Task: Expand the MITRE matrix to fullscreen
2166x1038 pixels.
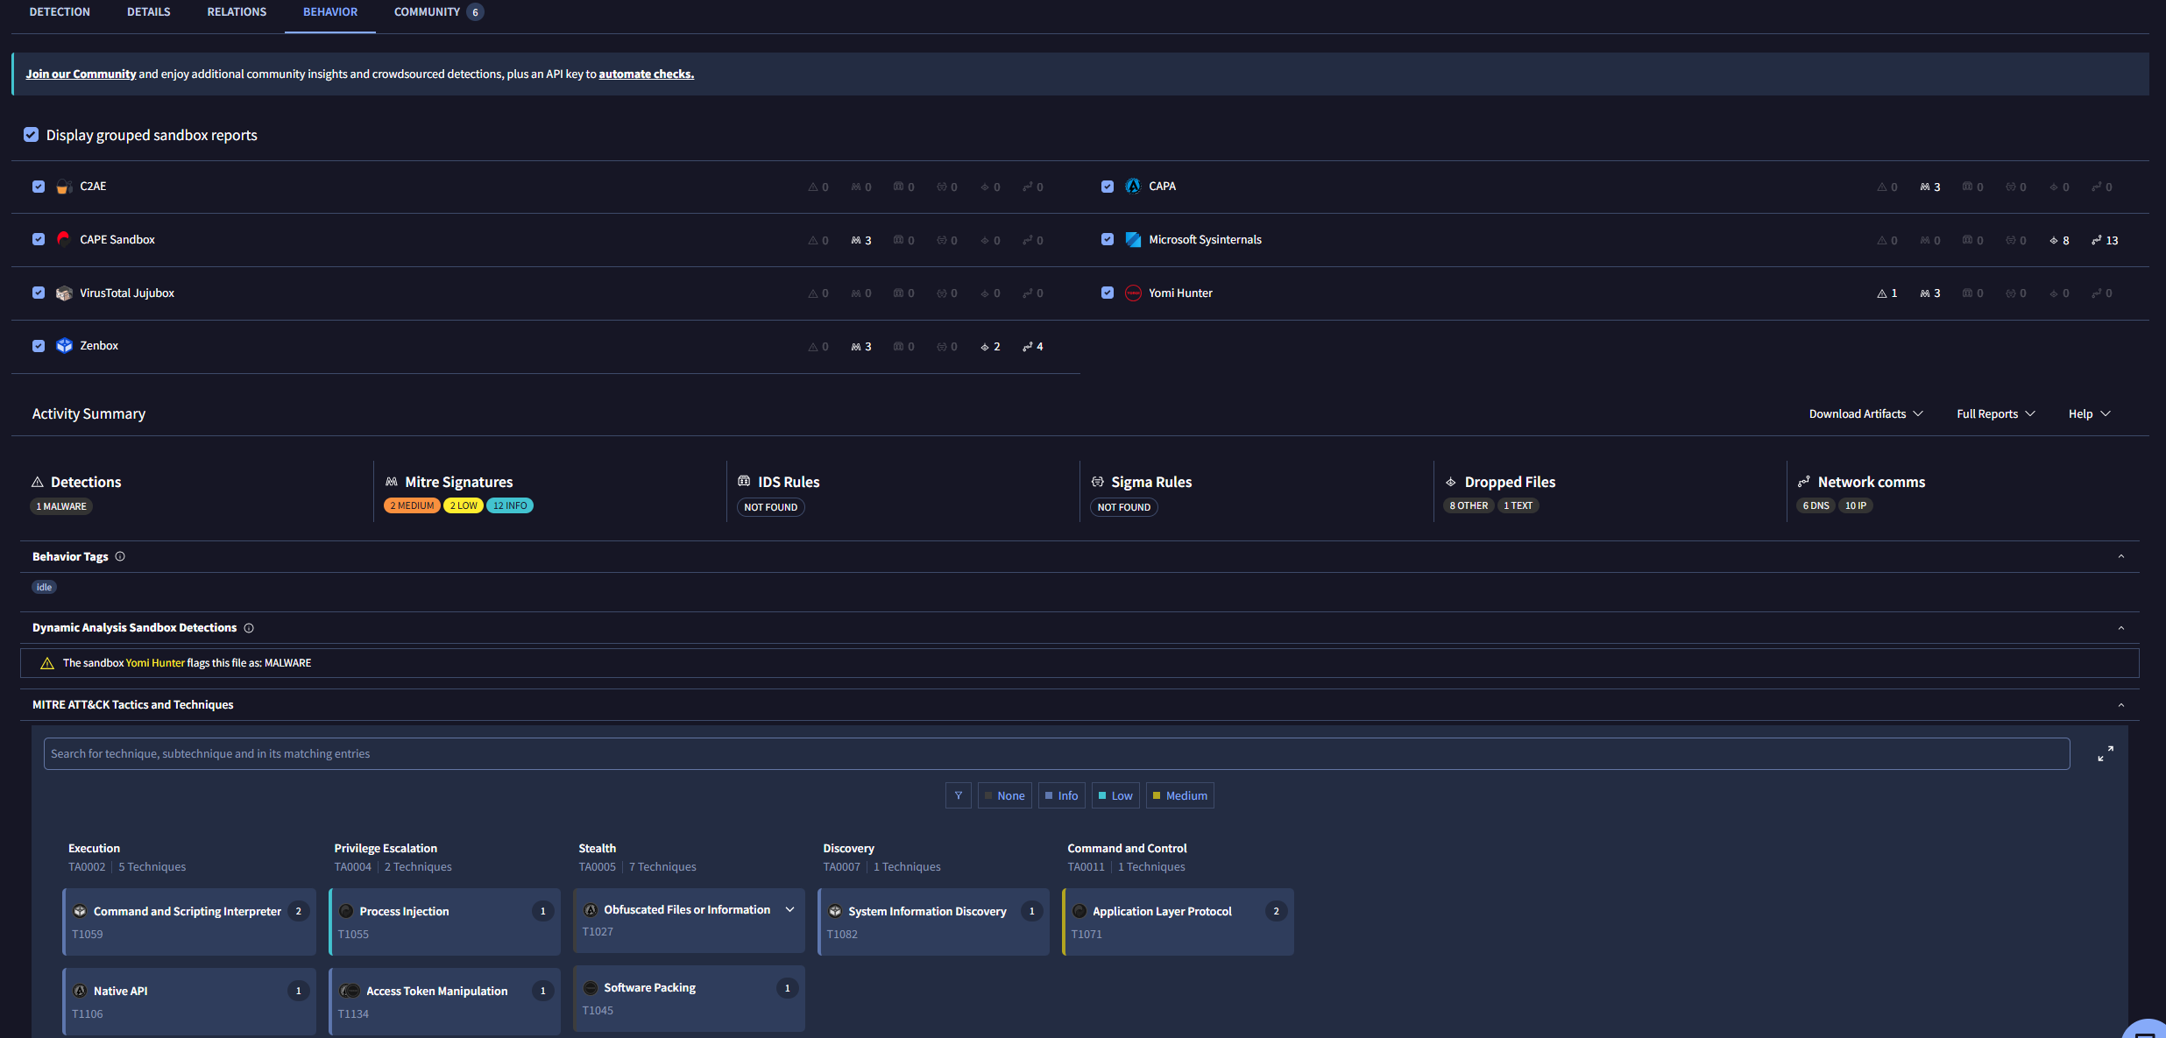Action: click(2106, 753)
